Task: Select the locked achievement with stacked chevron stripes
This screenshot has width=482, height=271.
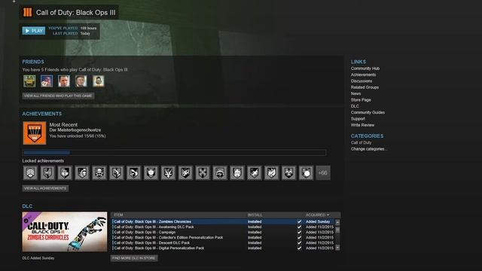Action: click(x=30, y=173)
